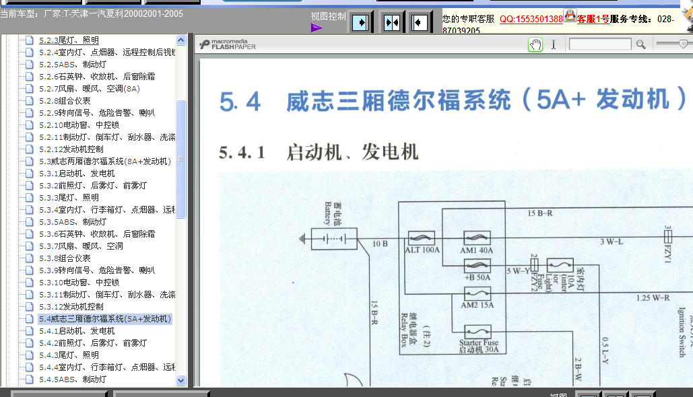Image resolution: width=693 pixels, height=397 pixels.
Task: Open 5.4.4室内灯、行李箱灯、点烟器
Action: 107,367
